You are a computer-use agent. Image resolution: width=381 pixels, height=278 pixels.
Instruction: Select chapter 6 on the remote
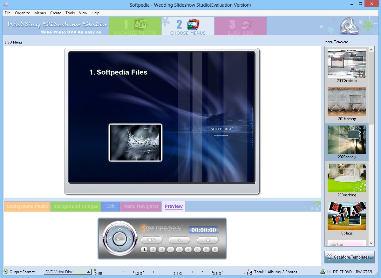pos(188,250)
